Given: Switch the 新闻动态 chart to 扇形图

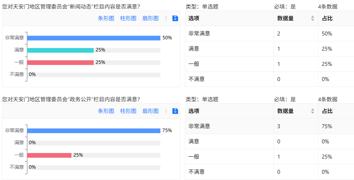Looking at the screenshot, I should click(x=150, y=18).
